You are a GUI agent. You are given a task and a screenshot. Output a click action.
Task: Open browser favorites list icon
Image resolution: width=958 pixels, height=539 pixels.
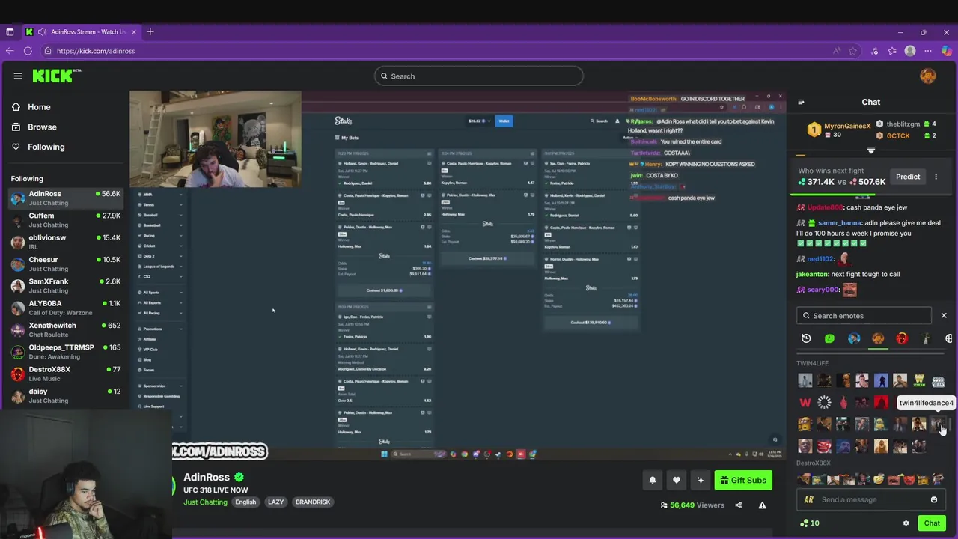(x=892, y=51)
